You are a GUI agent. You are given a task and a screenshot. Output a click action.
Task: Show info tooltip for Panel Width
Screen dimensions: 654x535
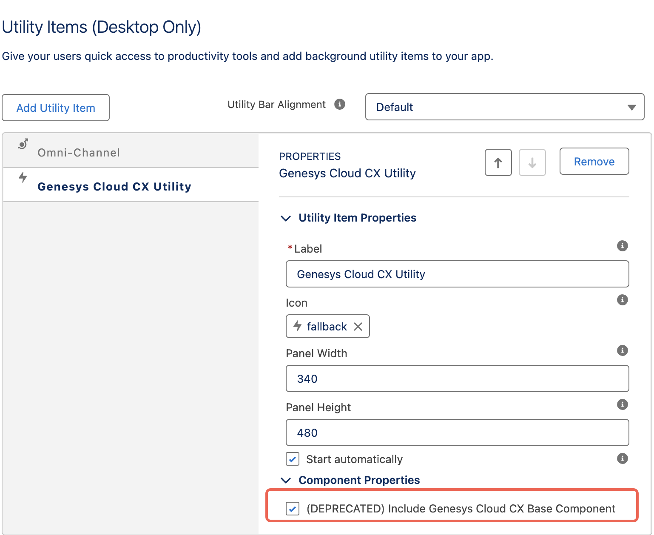tap(622, 350)
